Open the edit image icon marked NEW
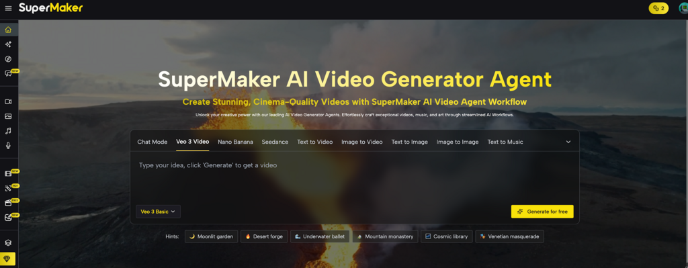This screenshot has height=268, width=688. pyautogui.click(x=8, y=217)
